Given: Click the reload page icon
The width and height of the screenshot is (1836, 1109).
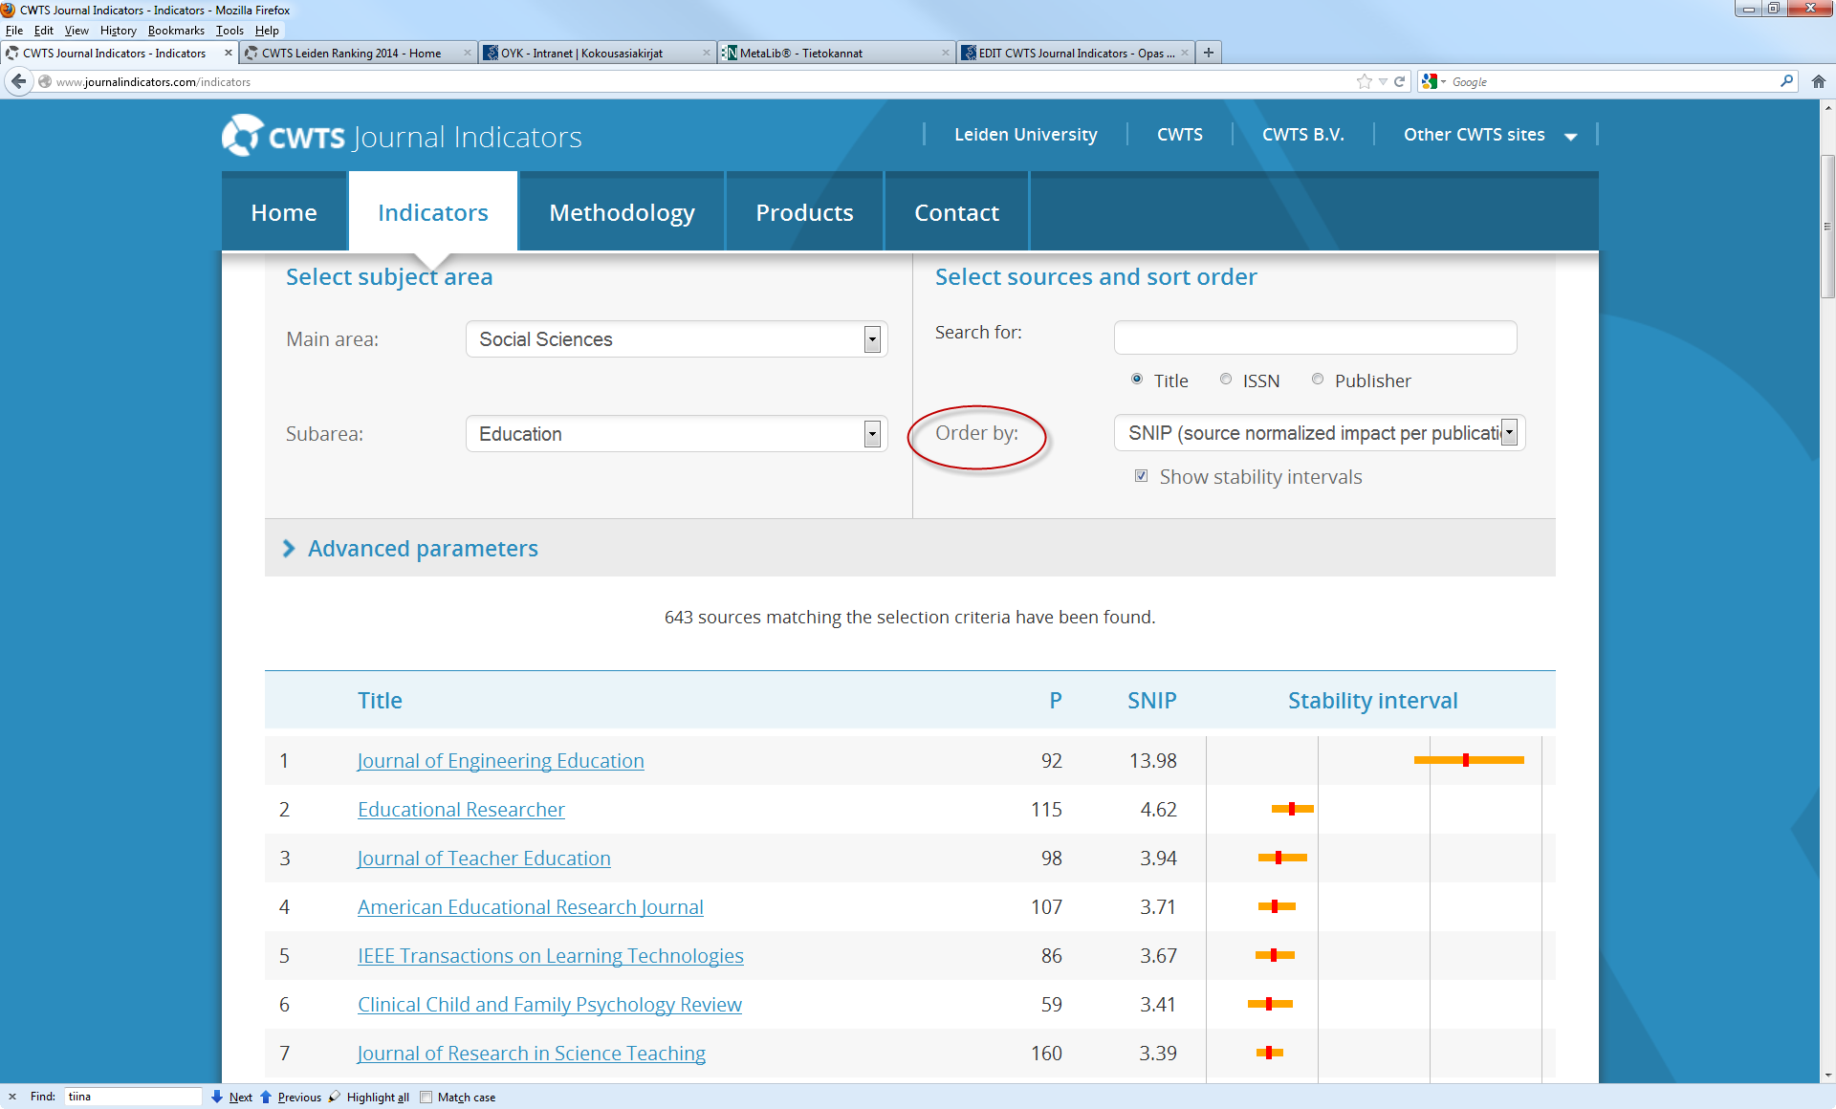Looking at the screenshot, I should pos(1400,82).
